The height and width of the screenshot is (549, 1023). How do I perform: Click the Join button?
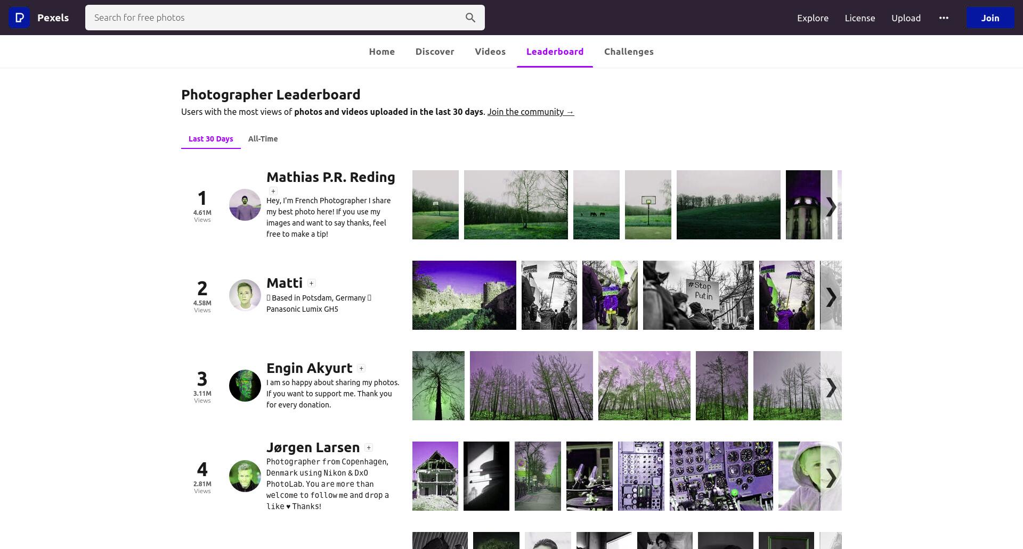pyautogui.click(x=990, y=18)
